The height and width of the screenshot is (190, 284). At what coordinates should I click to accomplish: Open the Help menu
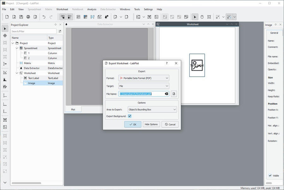pyautogui.click(x=160, y=9)
